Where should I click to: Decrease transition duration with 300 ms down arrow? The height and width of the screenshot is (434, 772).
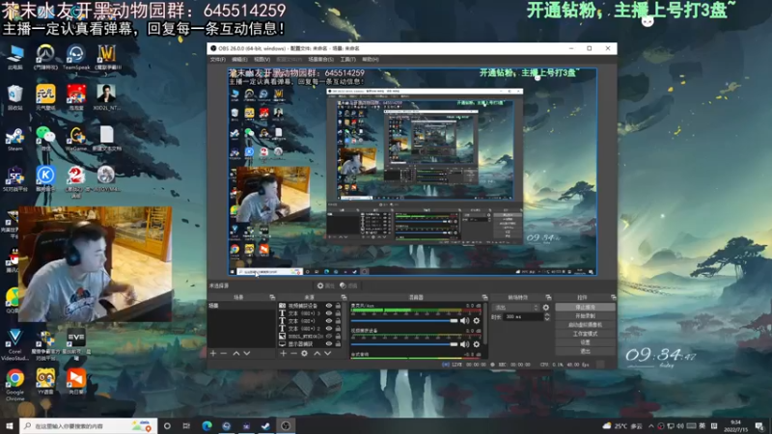coord(546,319)
